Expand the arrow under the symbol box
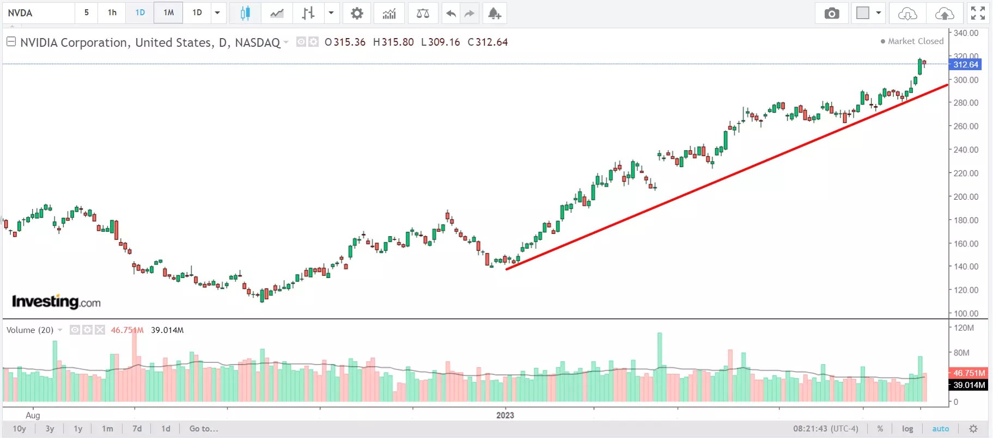The width and height of the screenshot is (993, 438). point(12,26)
